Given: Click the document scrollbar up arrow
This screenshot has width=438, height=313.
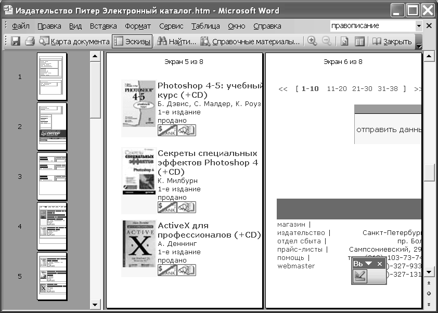Looking at the screenshot, I should (429, 57).
